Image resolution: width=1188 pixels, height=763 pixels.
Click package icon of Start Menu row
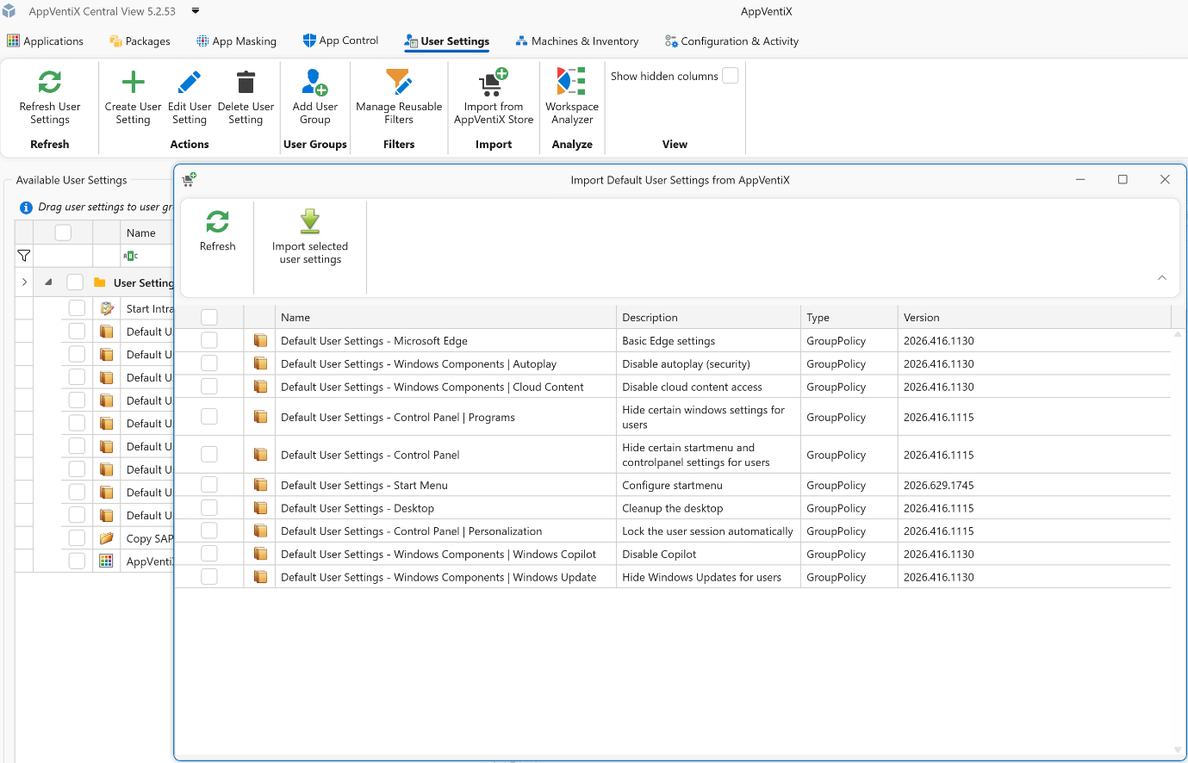click(x=260, y=485)
